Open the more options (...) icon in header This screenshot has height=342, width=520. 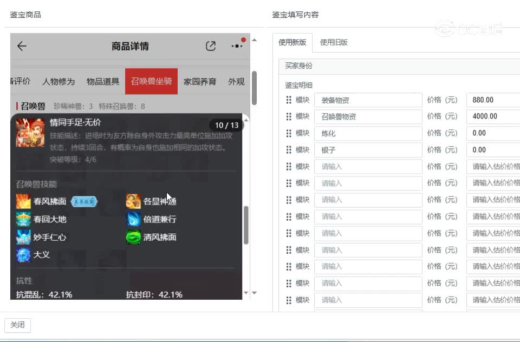[x=237, y=47]
